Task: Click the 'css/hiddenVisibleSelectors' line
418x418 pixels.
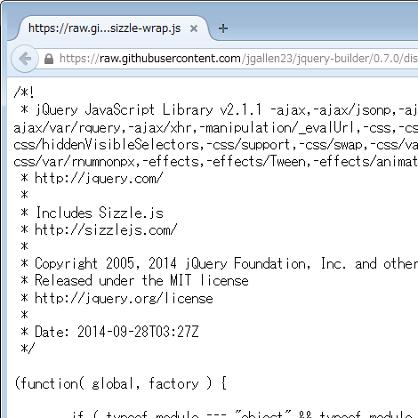Action: (216, 144)
